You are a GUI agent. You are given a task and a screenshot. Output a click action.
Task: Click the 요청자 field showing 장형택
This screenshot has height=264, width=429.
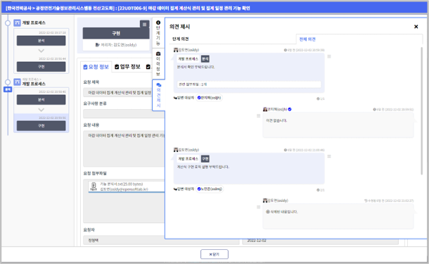[161, 240]
